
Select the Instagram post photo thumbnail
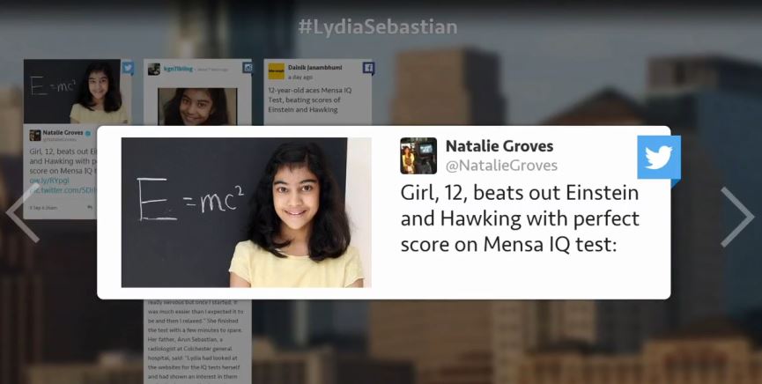198,107
